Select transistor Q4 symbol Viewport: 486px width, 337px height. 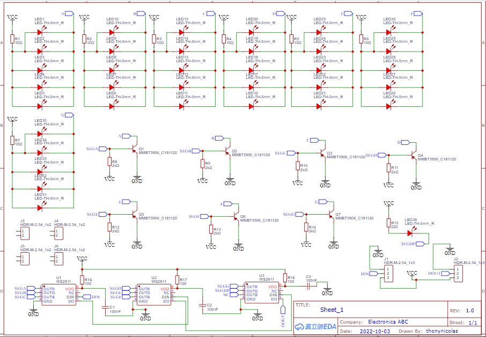[x=414, y=155]
